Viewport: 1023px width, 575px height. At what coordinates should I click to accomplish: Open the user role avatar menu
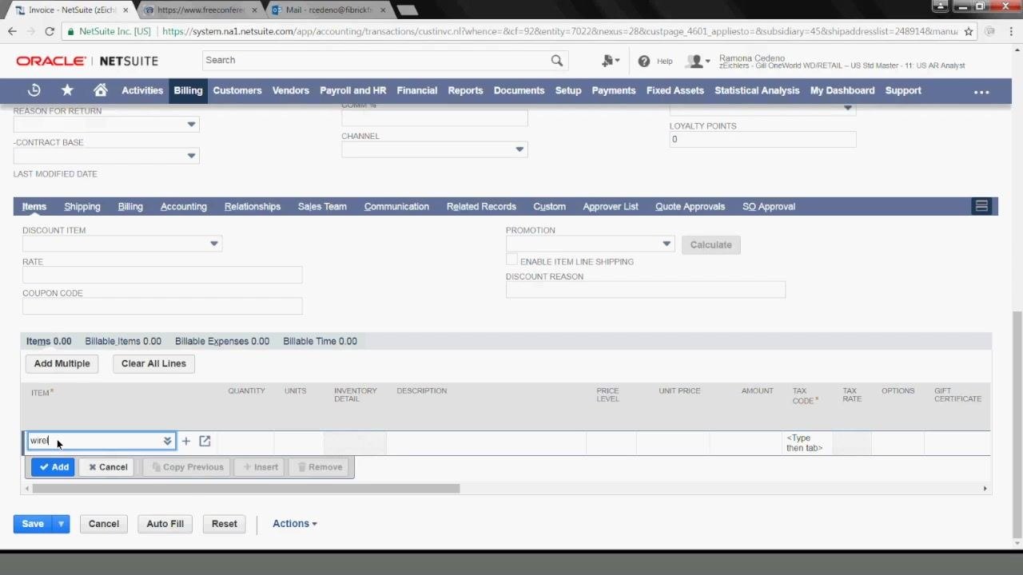(x=698, y=61)
